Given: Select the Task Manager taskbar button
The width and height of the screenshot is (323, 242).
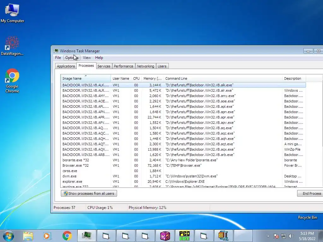Looking at the screenshot, I should coord(87,236).
